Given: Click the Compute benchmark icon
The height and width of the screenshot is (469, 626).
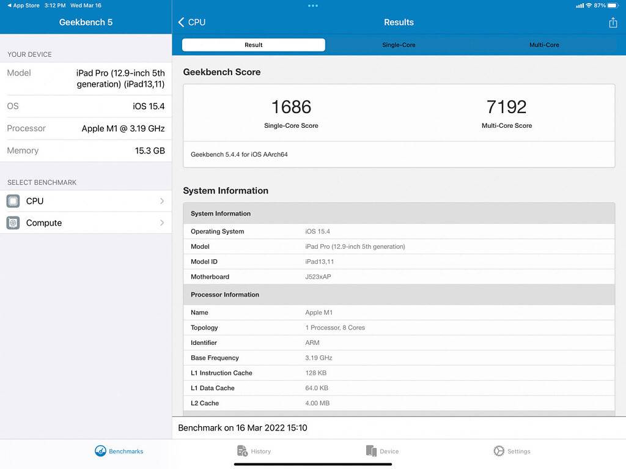Looking at the screenshot, I should pyautogui.click(x=13, y=223).
